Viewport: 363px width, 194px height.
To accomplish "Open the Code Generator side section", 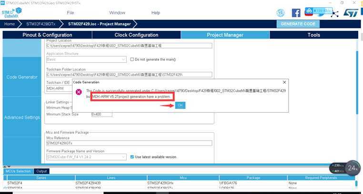I will click(x=22, y=77).
